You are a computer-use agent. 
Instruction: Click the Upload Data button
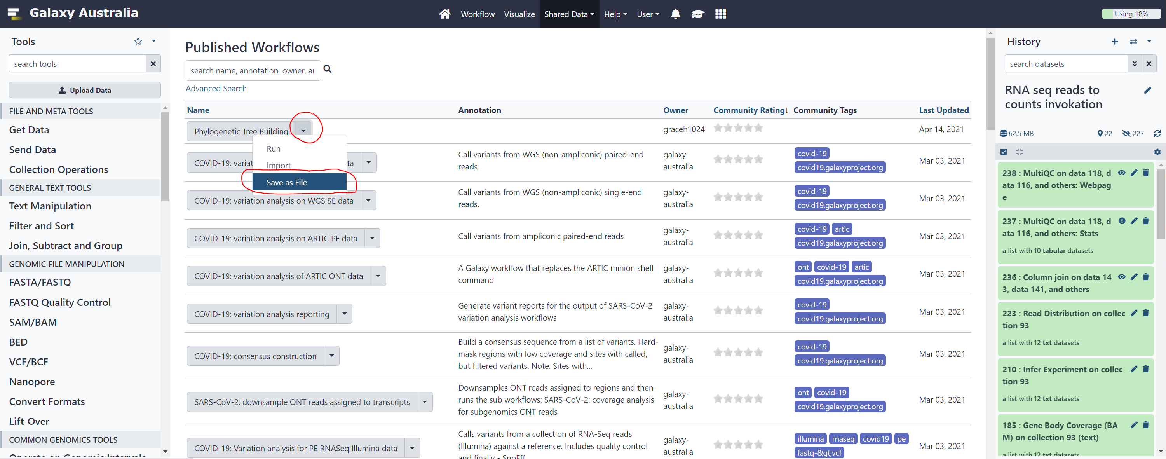pos(85,90)
